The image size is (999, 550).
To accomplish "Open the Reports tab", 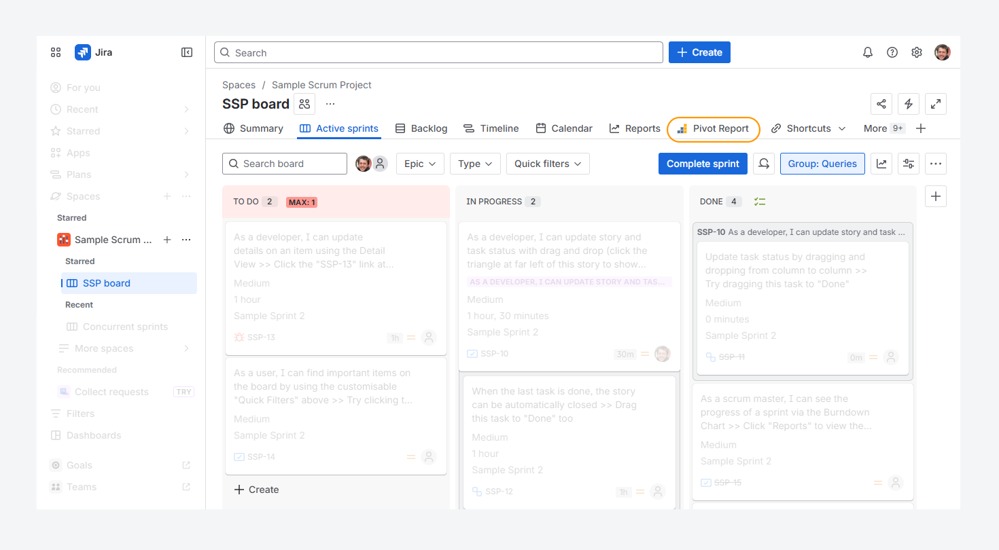I will coord(635,128).
